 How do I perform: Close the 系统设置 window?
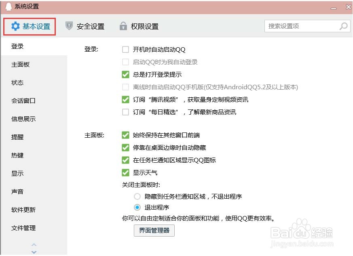[x=349, y=7]
